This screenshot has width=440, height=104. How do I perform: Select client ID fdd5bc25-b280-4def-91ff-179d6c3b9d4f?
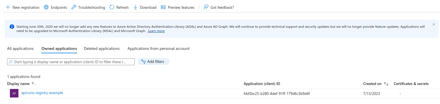click(277, 94)
